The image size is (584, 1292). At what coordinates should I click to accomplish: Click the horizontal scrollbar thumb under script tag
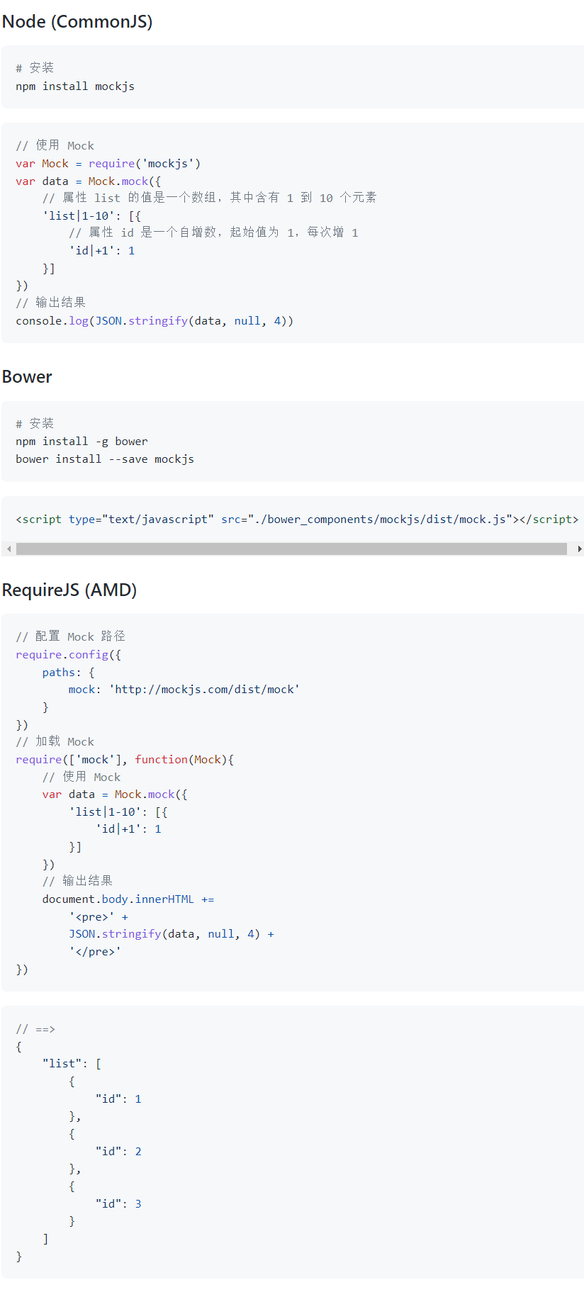tap(291, 549)
